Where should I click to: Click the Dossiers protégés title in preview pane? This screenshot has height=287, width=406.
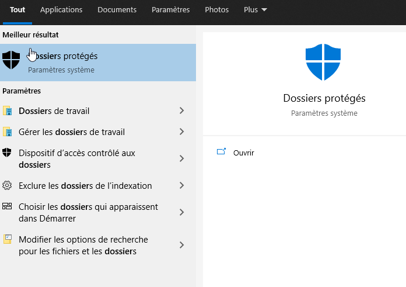pyautogui.click(x=324, y=98)
